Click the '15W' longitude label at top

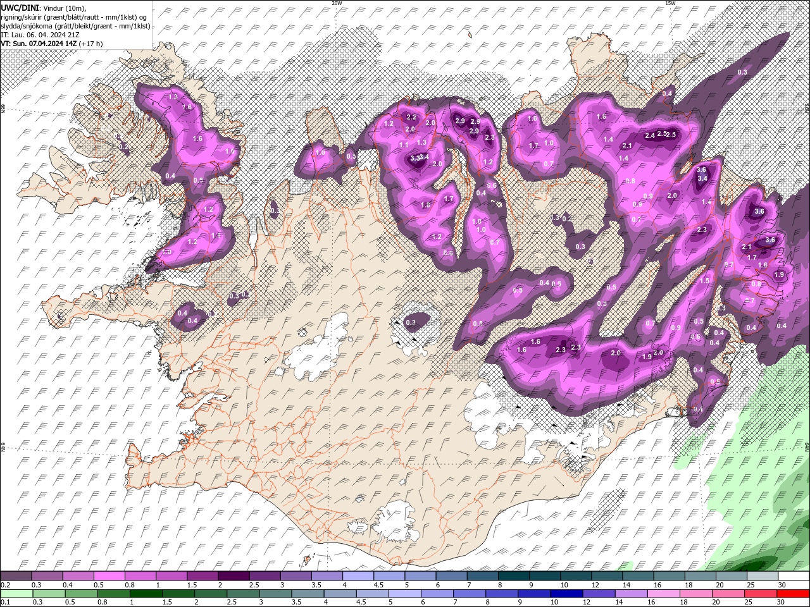point(670,3)
